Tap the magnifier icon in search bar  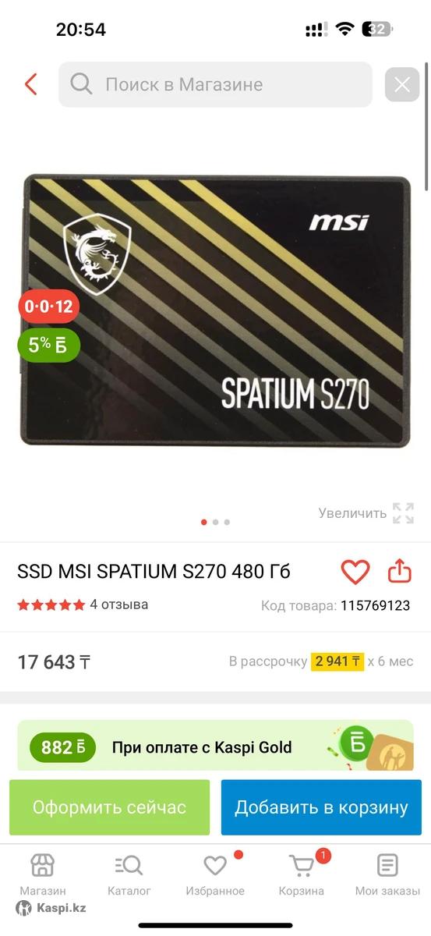[81, 83]
